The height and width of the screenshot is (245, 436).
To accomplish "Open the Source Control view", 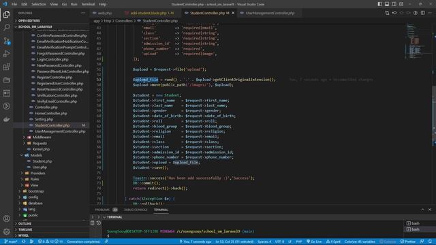I will pos(6,41).
